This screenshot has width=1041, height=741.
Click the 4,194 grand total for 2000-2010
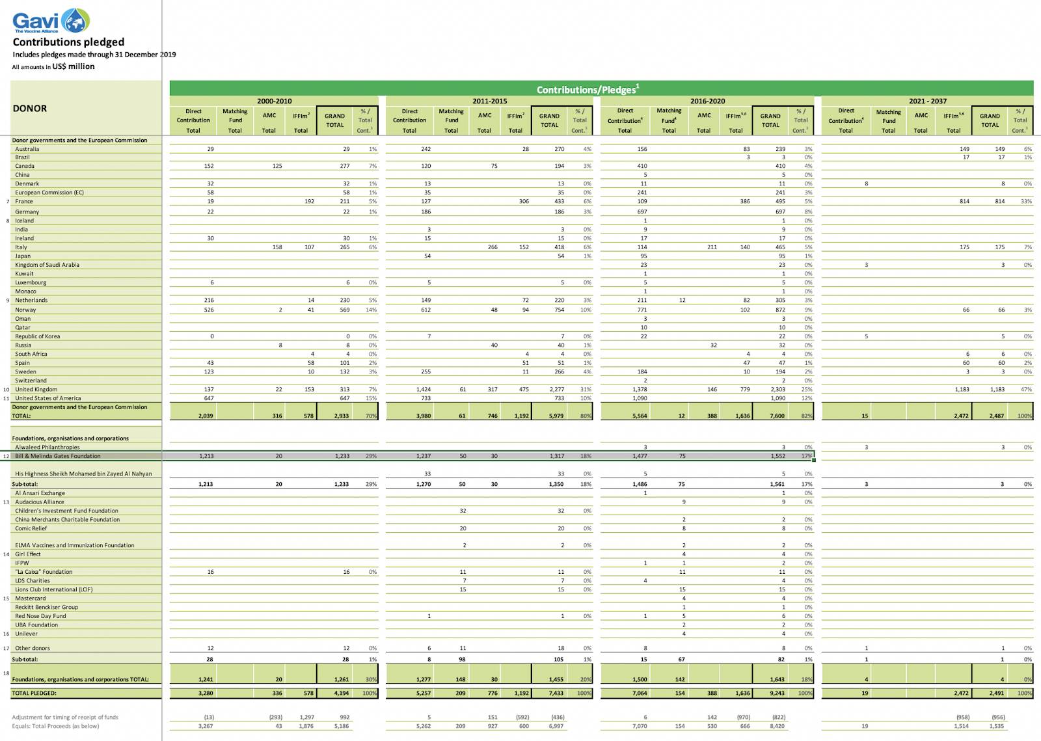click(x=341, y=694)
